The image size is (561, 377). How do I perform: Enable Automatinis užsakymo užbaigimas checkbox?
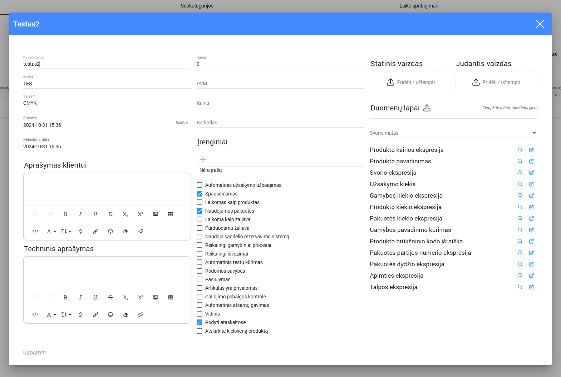pyautogui.click(x=200, y=185)
